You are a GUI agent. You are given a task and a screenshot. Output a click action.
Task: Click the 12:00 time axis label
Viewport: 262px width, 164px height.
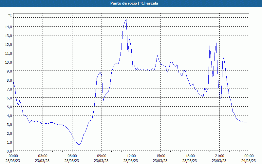131,156
